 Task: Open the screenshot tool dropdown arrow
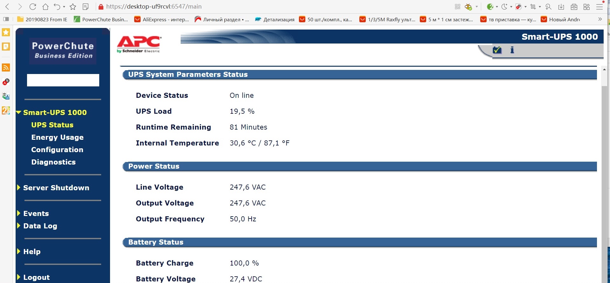[540, 7]
